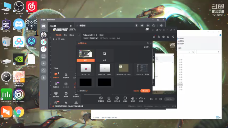The image size is (228, 128).
Task: Expand the speaker options arrow
Action: (144, 98)
